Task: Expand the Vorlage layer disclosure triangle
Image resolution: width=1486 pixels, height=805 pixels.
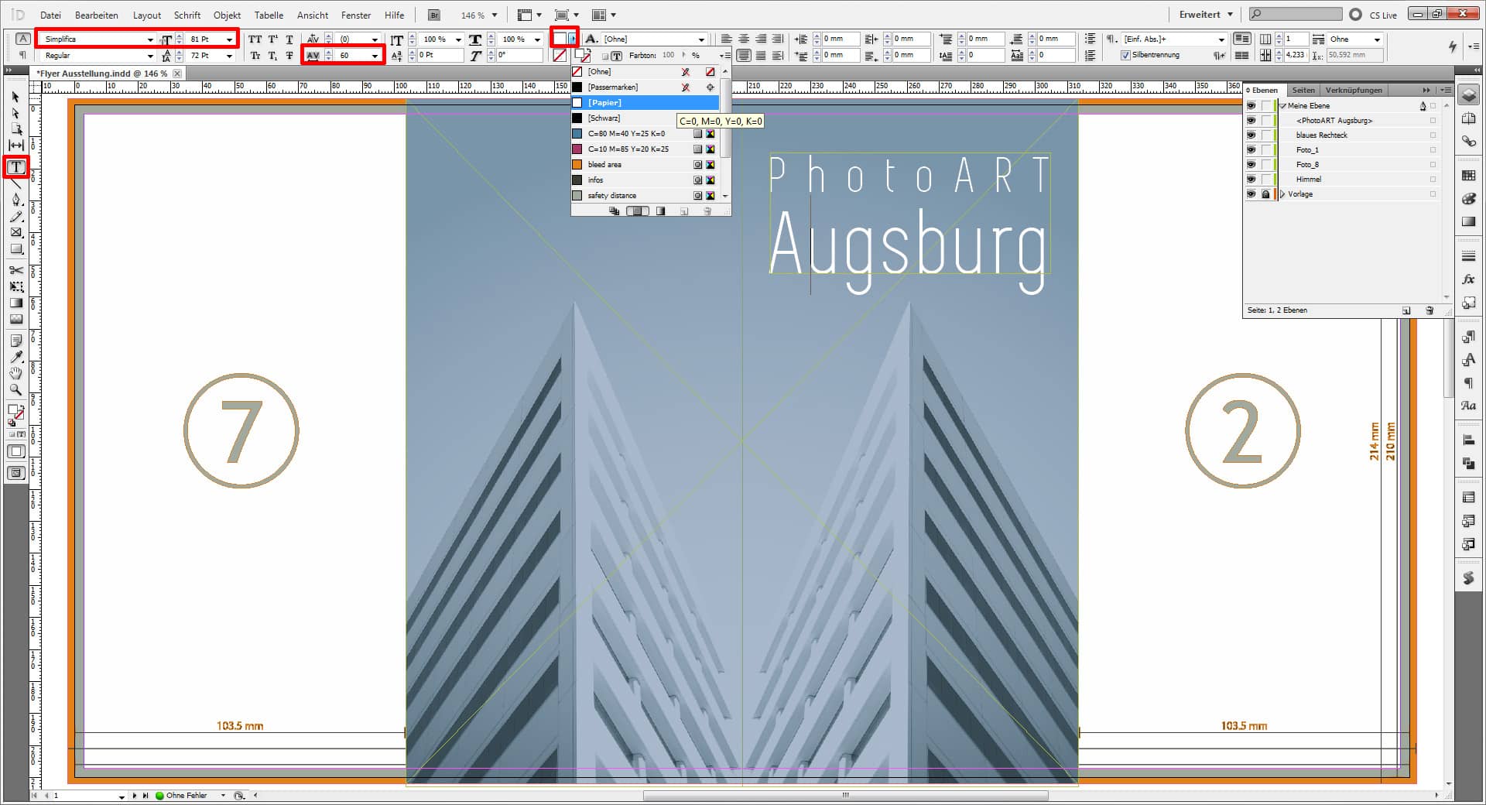Action: pos(1281,194)
